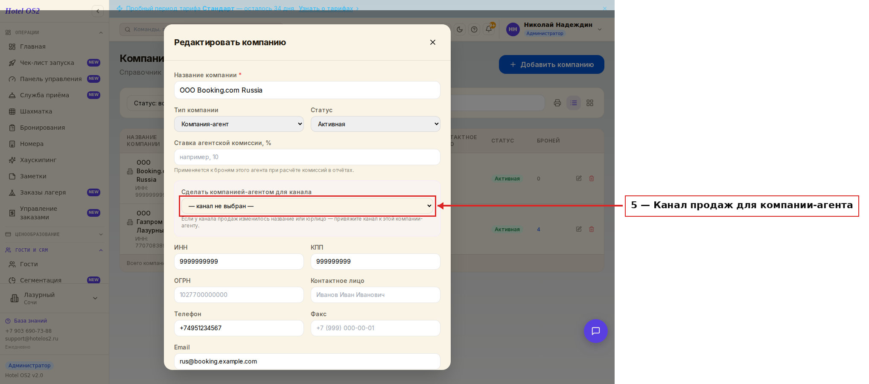Edit the КПП field
The height and width of the screenshot is (384, 869).
tap(375, 262)
